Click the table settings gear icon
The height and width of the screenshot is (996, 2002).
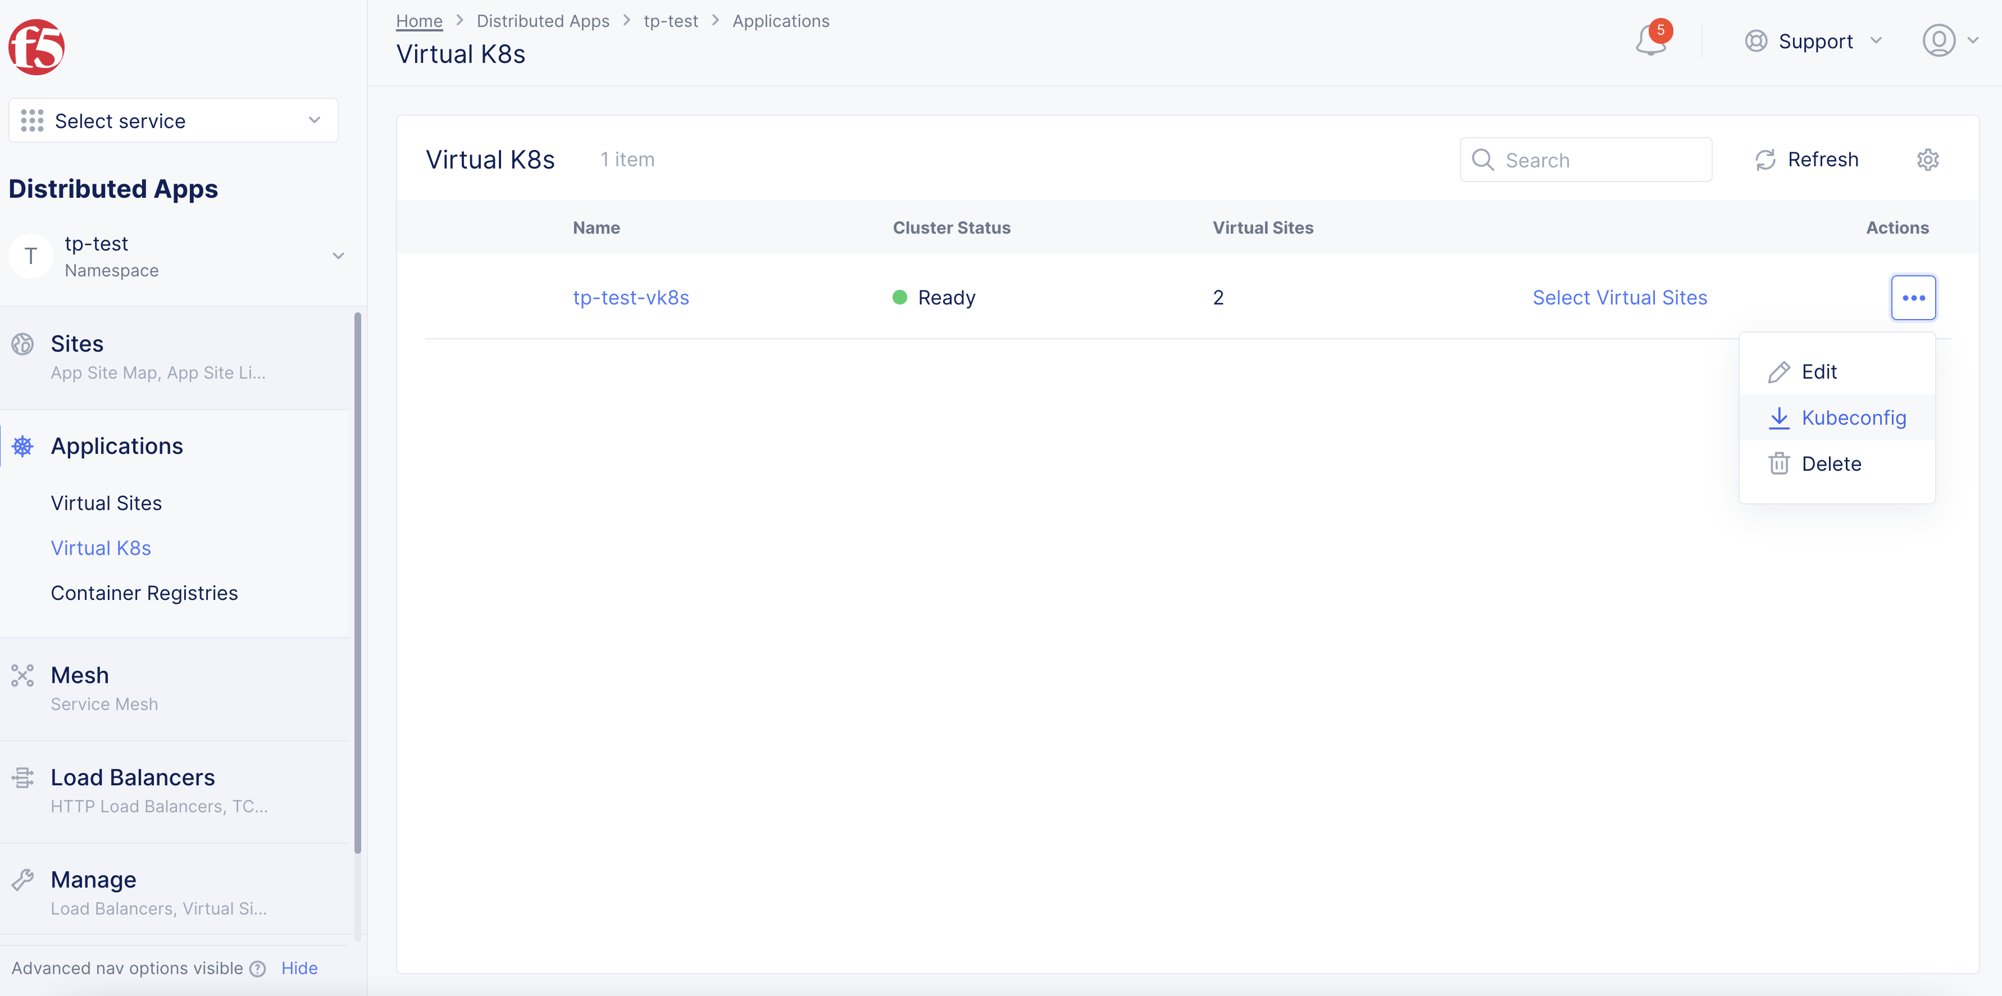1927,160
